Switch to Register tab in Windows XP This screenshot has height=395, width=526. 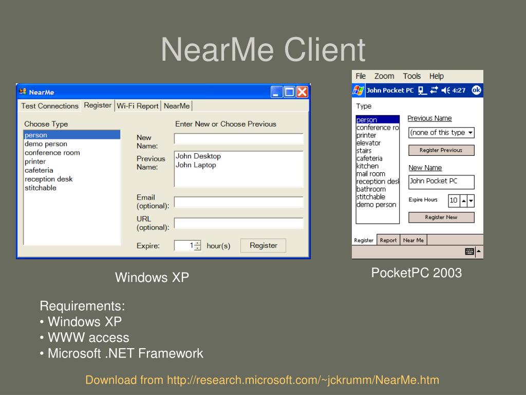coord(98,105)
